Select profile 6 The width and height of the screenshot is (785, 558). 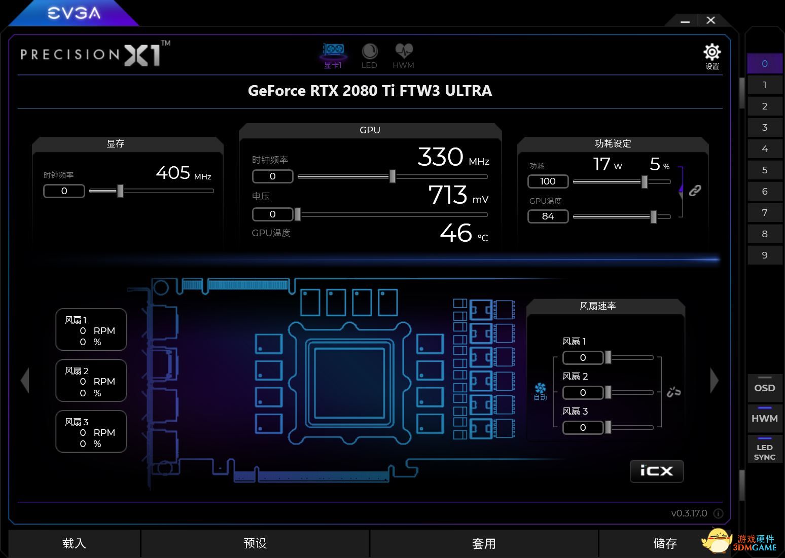click(764, 192)
